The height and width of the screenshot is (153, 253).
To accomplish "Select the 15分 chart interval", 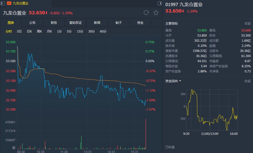I will (x=80, y=31).
